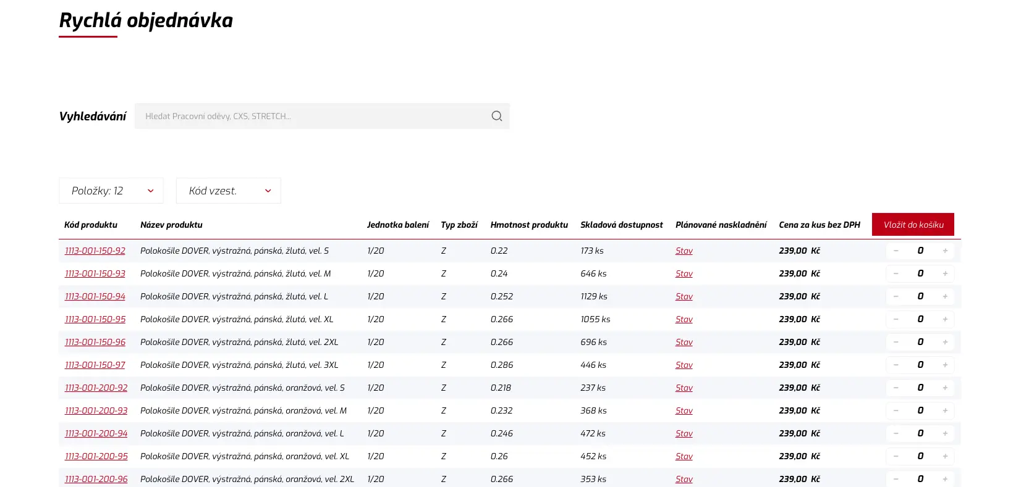The image size is (1021, 487).
Task: Open product link 1113-001-150-92
Action: 95,251
